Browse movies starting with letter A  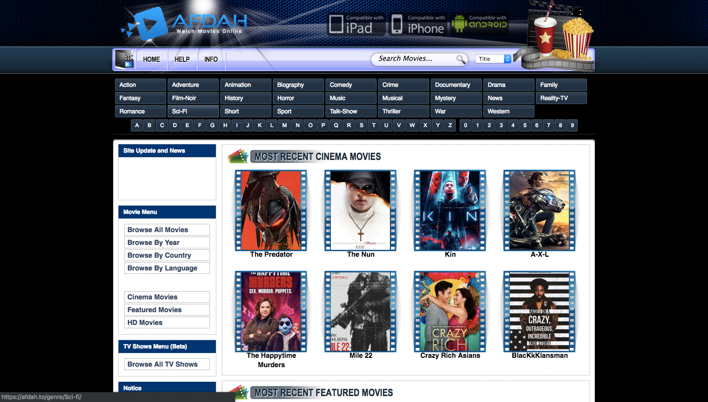137,126
